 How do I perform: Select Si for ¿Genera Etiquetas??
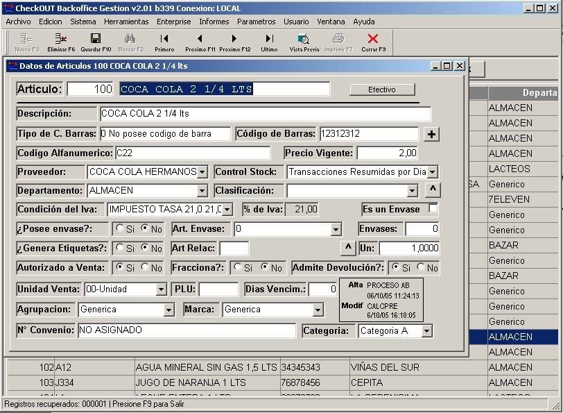point(119,248)
